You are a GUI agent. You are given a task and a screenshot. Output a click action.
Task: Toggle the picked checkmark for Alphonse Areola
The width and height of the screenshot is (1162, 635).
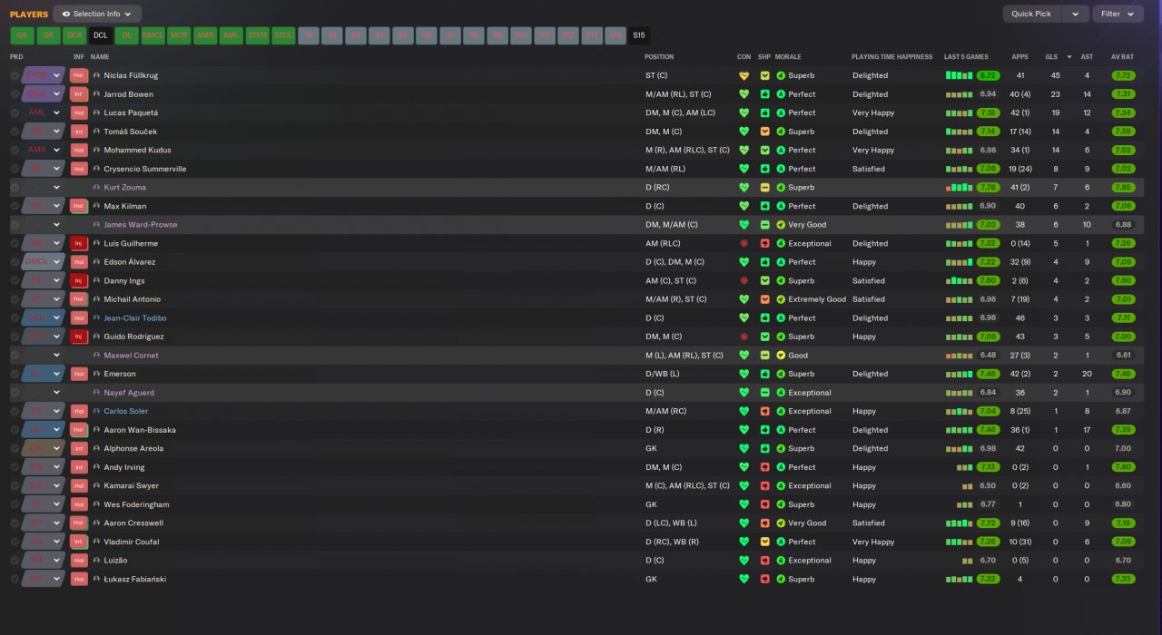(15, 448)
